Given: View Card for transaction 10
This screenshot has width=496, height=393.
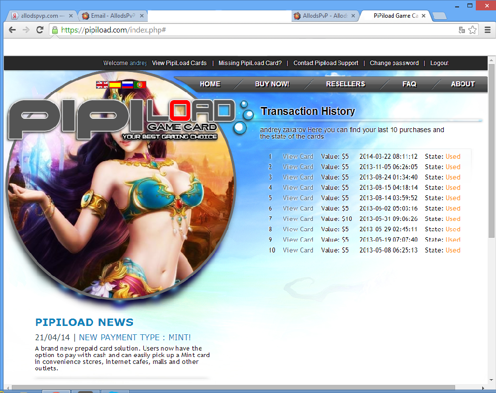Looking at the screenshot, I should coord(298,250).
